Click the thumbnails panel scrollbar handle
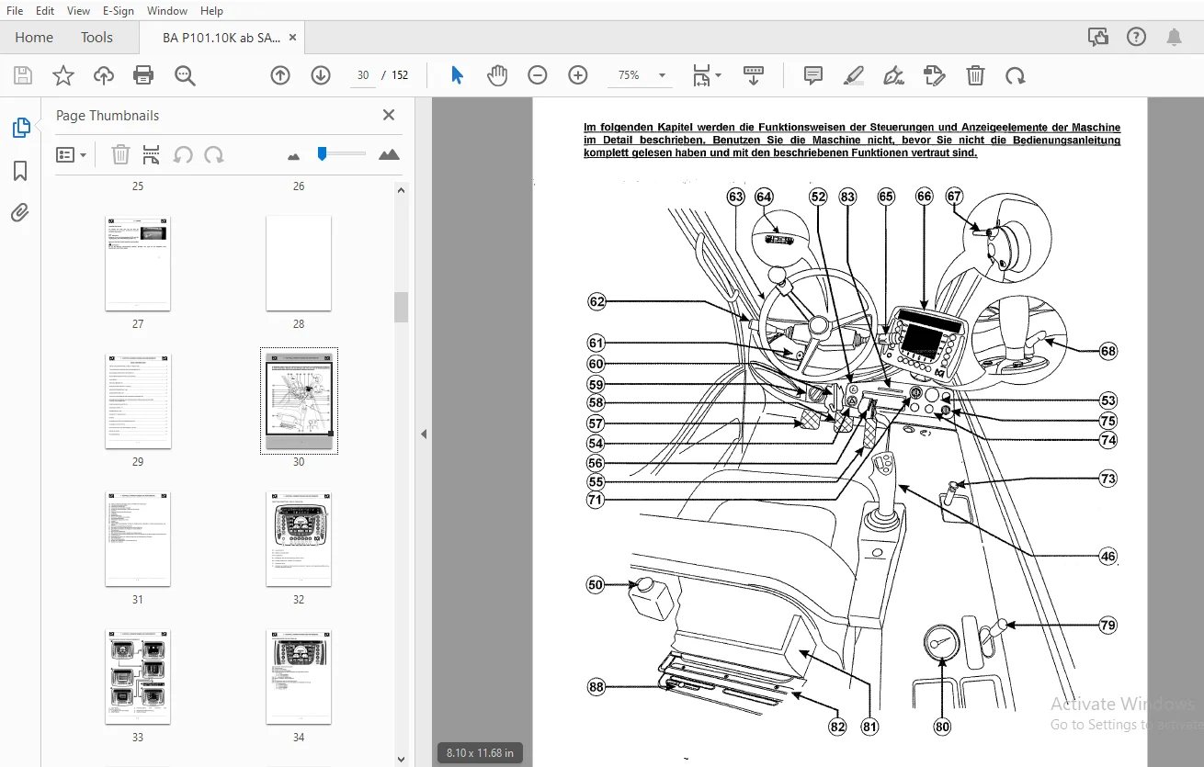The height and width of the screenshot is (767, 1204). (401, 308)
